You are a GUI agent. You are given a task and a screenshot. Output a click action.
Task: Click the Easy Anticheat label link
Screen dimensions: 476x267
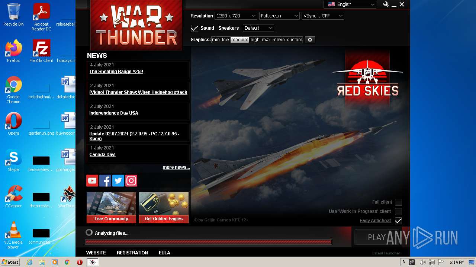pyautogui.click(x=375, y=221)
